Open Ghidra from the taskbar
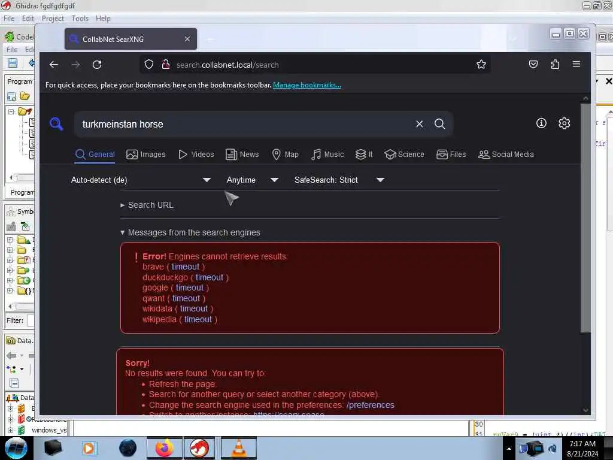Image resolution: width=613 pixels, height=460 pixels. point(199,448)
